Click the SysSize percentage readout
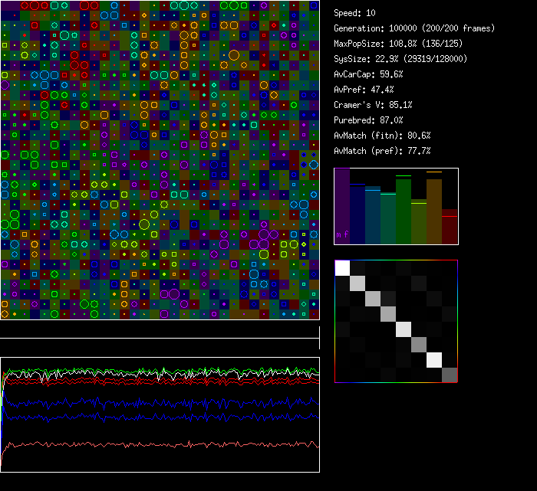This screenshot has height=491, width=537. click(400, 59)
